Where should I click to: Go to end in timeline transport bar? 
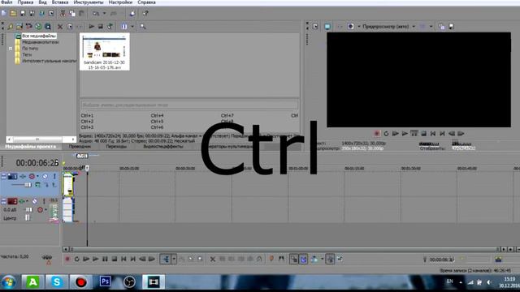coord(132,259)
